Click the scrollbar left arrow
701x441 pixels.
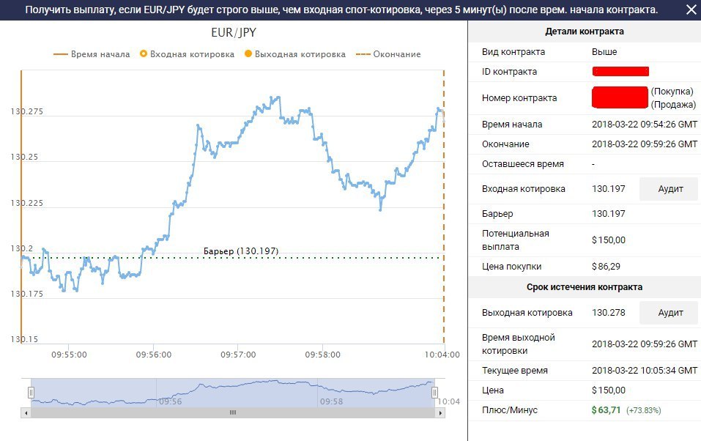26,412
